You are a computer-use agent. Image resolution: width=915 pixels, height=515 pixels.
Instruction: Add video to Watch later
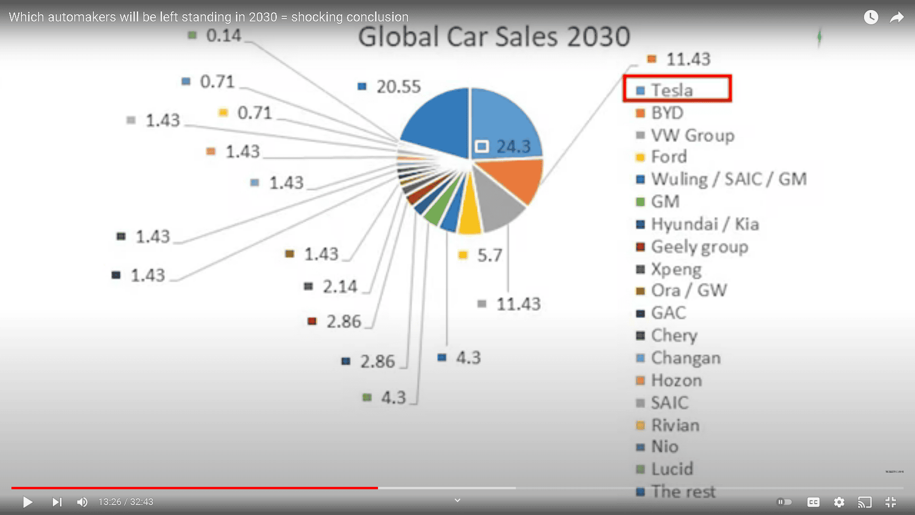click(871, 18)
